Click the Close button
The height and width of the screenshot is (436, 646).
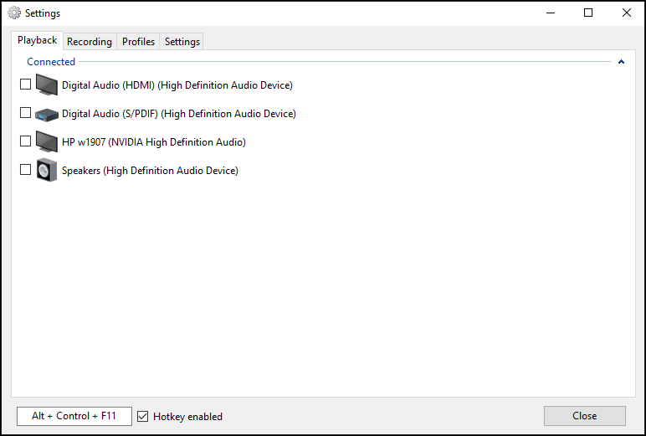click(585, 416)
